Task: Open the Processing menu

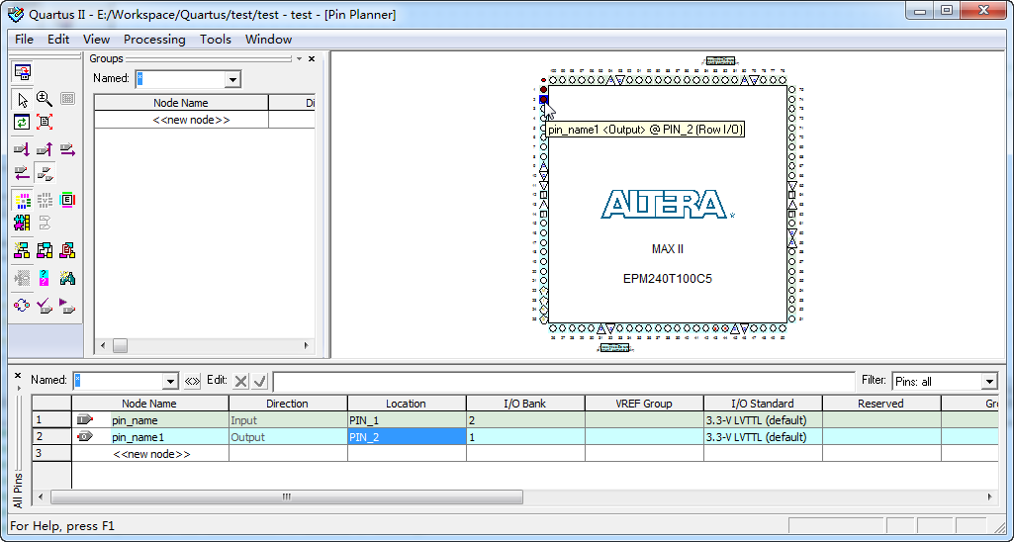Action: point(154,40)
